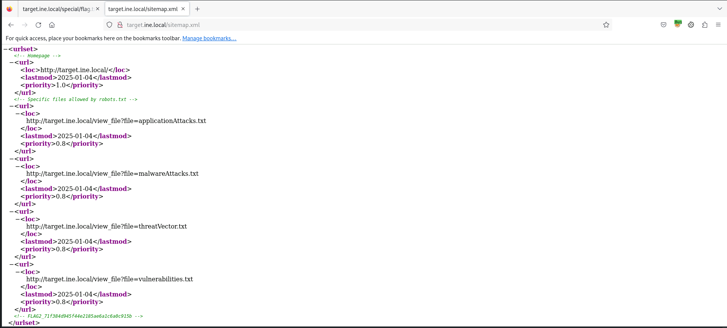This screenshot has height=328, width=727.
Task: Collapse the url block above vulnerabilities.txt
Action: (11, 264)
